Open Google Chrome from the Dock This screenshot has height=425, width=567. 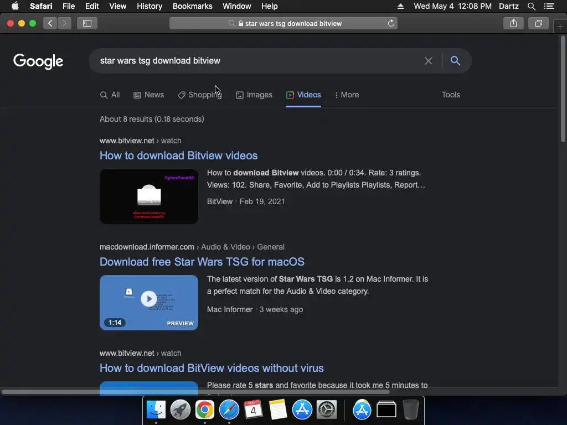click(205, 410)
